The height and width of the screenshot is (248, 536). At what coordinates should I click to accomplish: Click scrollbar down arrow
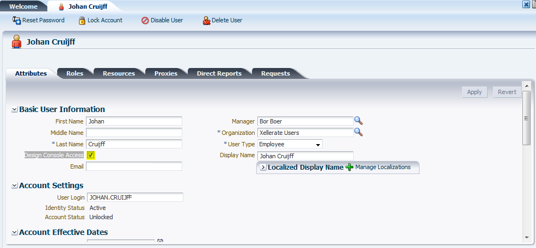click(x=526, y=238)
